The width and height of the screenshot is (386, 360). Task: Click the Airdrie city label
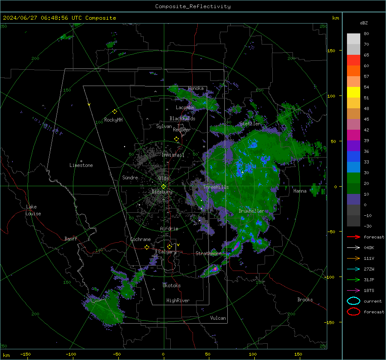point(169,229)
